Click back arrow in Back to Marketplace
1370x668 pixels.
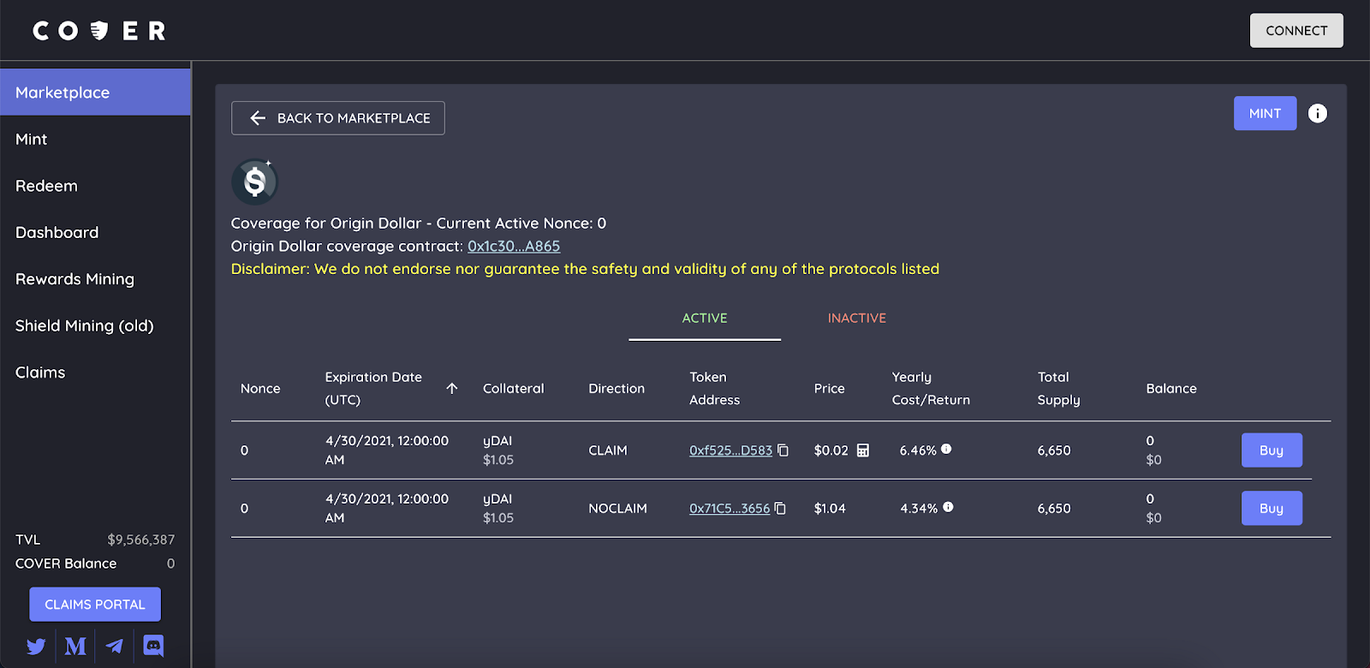coord(258,118)
